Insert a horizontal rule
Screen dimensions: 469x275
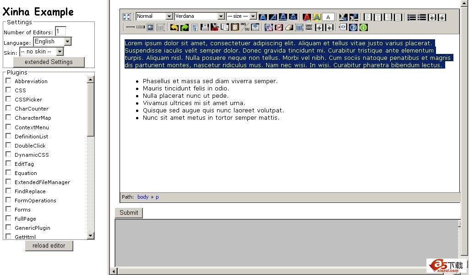(x=131, y=27)
